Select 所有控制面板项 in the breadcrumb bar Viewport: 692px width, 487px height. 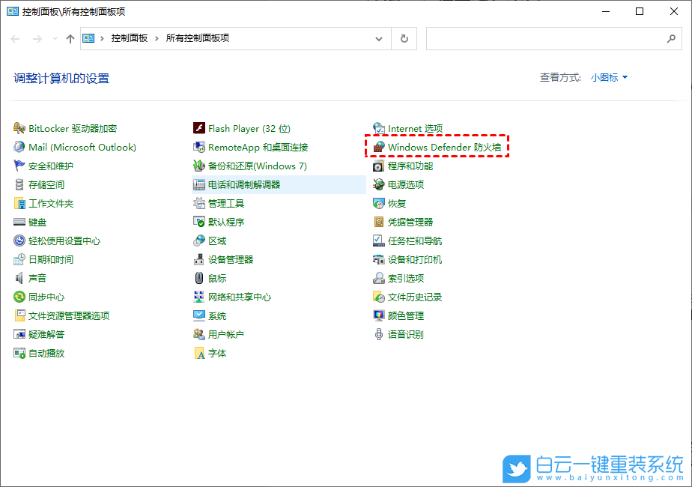(197, 38)
